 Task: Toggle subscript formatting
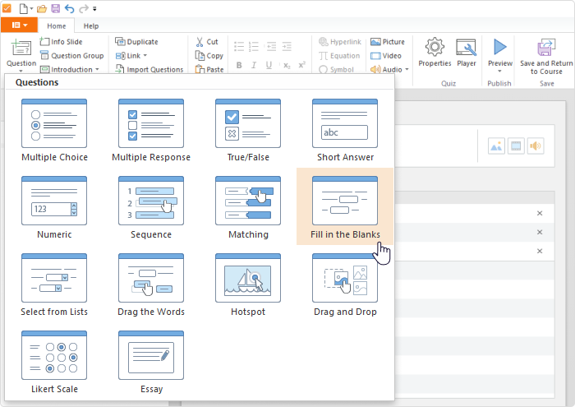click(287, 65)
